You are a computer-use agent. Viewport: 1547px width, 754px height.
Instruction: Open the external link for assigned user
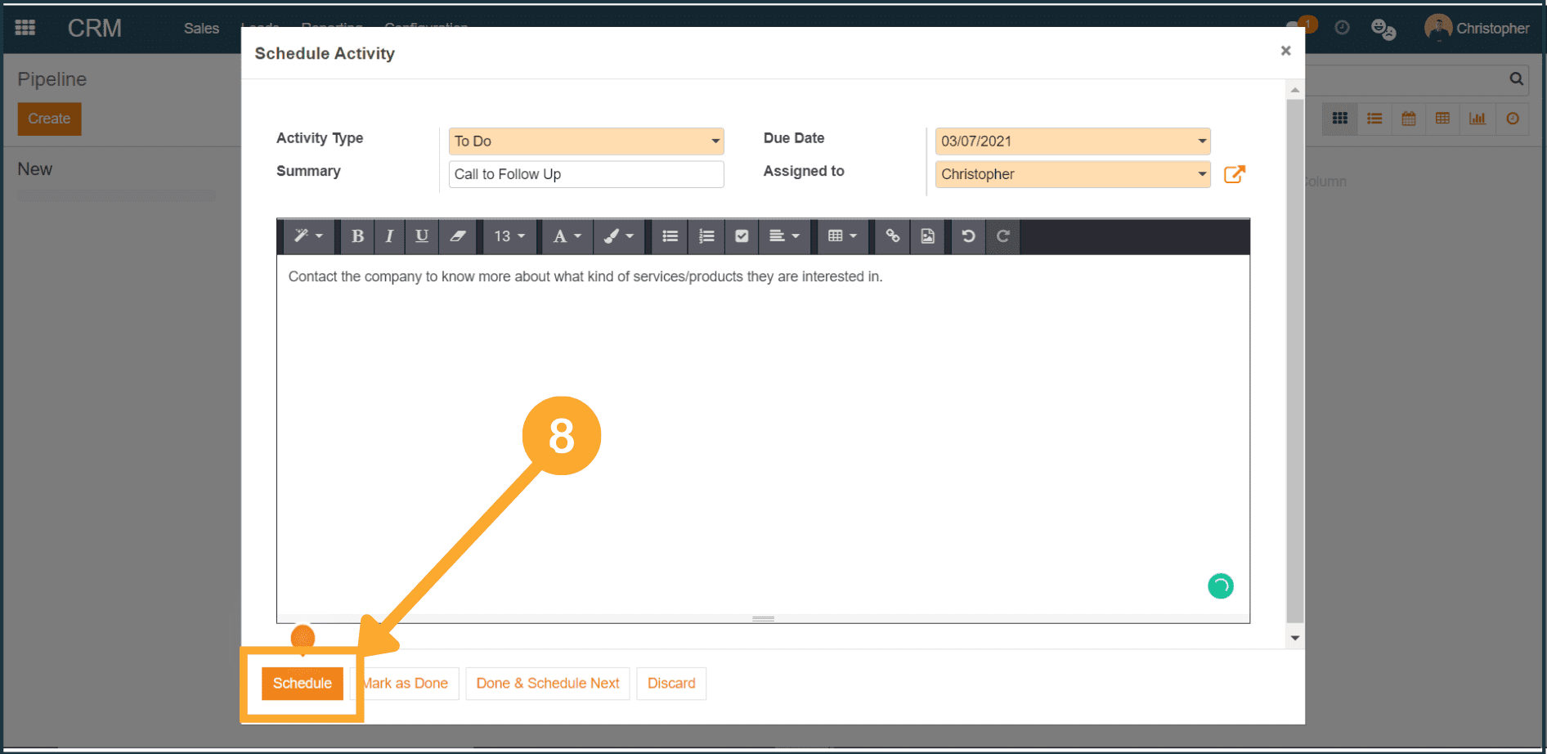(x=1234, y=174)
